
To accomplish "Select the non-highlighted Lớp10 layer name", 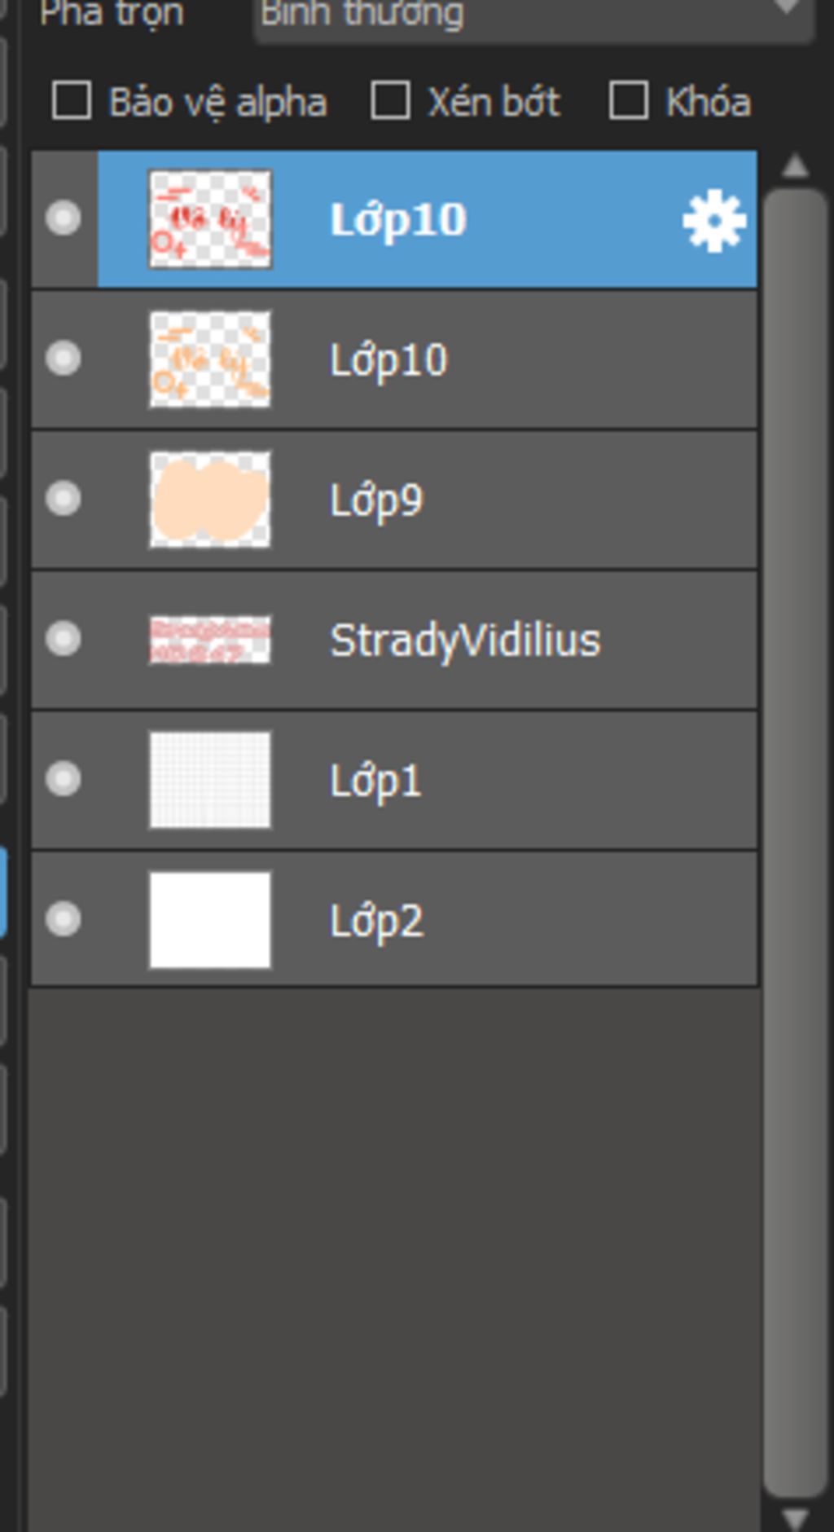I will [x=388, y=360].
